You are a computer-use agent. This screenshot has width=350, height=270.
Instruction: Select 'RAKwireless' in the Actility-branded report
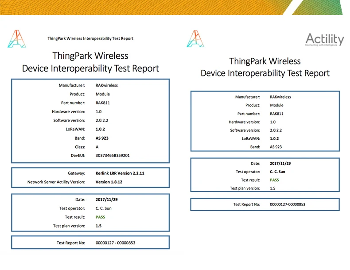(280, 97)
